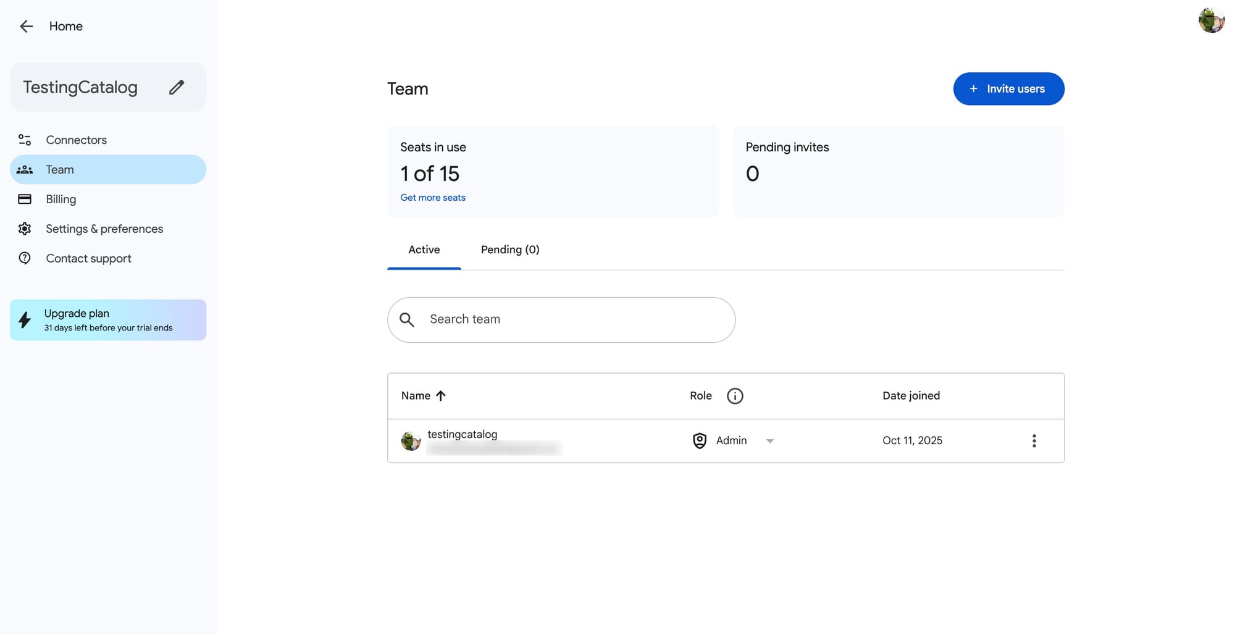
Task: Click the Admin shield icon
Action: 700,440
